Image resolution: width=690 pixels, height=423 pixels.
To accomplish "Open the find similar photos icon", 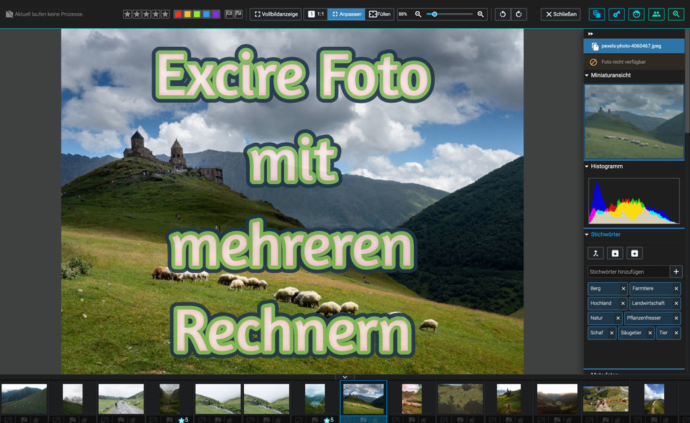I will click(x=596, y=14).
